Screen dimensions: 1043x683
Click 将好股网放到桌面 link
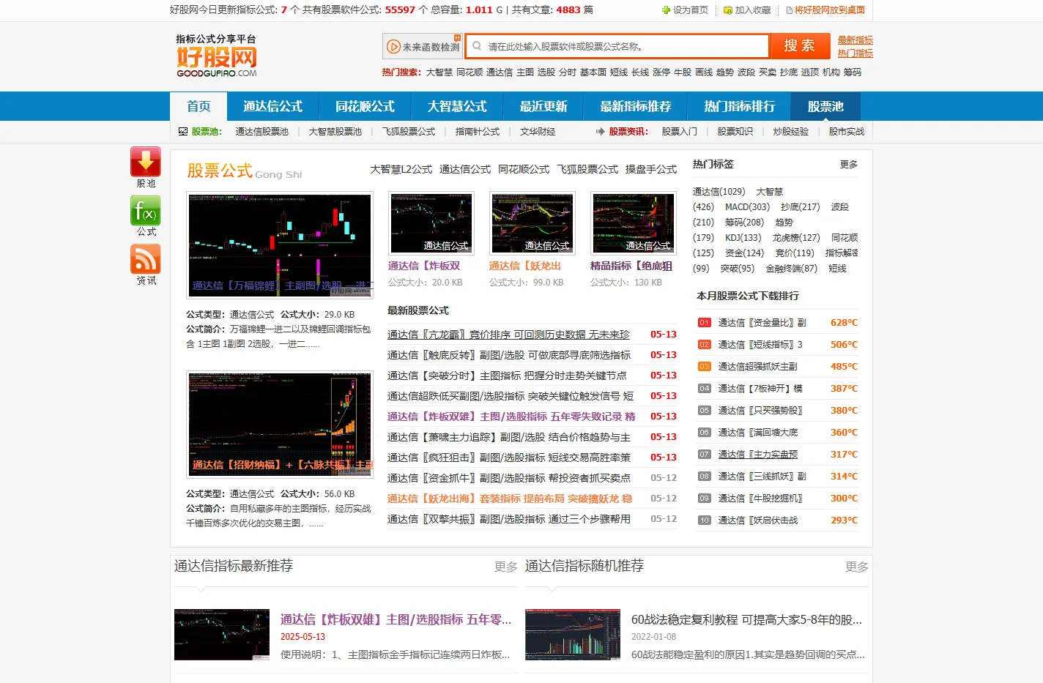[825, 10]
